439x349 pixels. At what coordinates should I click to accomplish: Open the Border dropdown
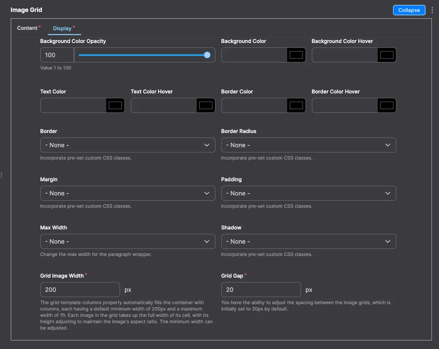click(128, 145)
